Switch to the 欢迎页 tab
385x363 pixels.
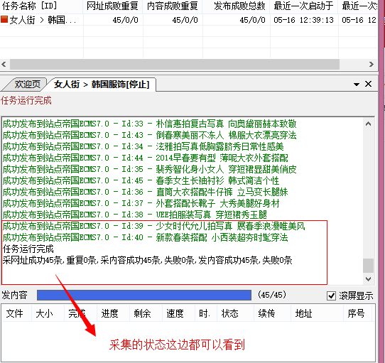click(x=27, y=85)
